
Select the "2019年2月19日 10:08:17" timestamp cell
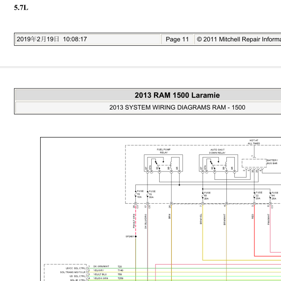[x=88, y=39]
